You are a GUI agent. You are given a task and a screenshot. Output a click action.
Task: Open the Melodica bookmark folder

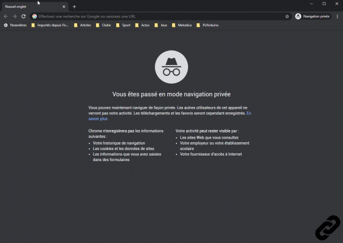182,25
